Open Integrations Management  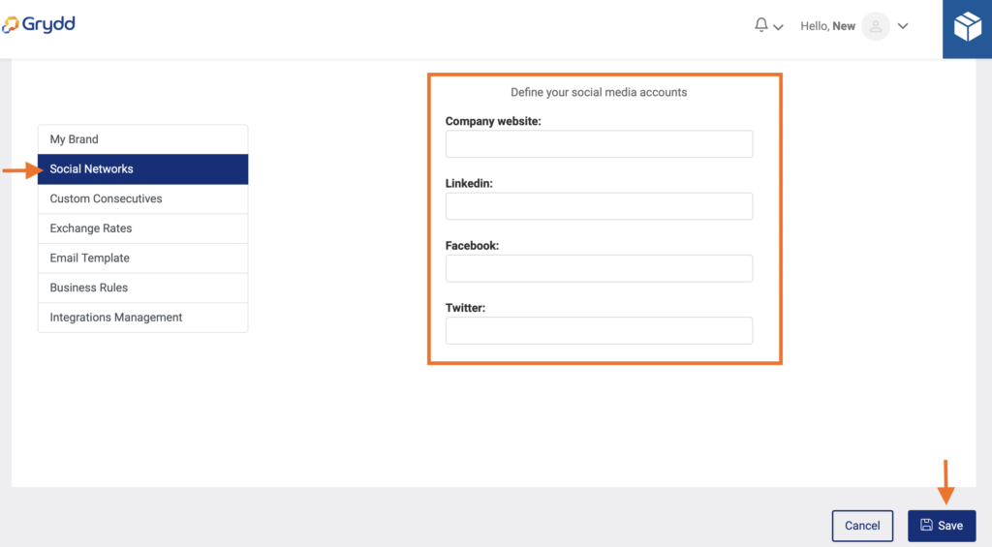[143, 319]
